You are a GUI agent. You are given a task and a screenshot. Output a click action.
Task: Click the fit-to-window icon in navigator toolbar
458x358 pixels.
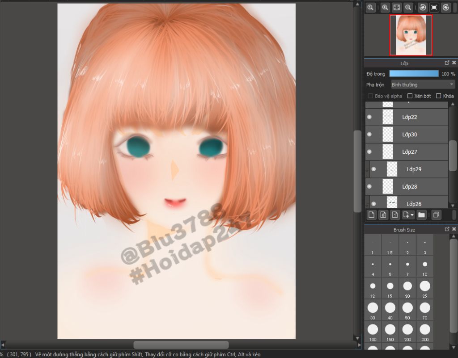tap(397, 8)
